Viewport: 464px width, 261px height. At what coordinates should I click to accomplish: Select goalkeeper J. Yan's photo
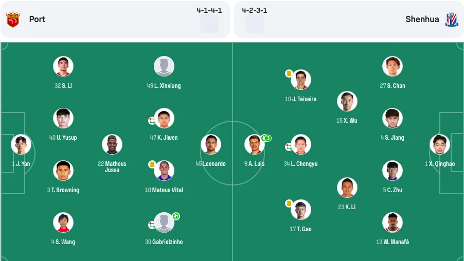tap(21, 144)
